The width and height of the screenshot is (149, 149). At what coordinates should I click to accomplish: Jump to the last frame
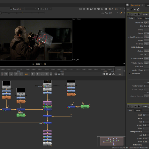click(47, 74)
